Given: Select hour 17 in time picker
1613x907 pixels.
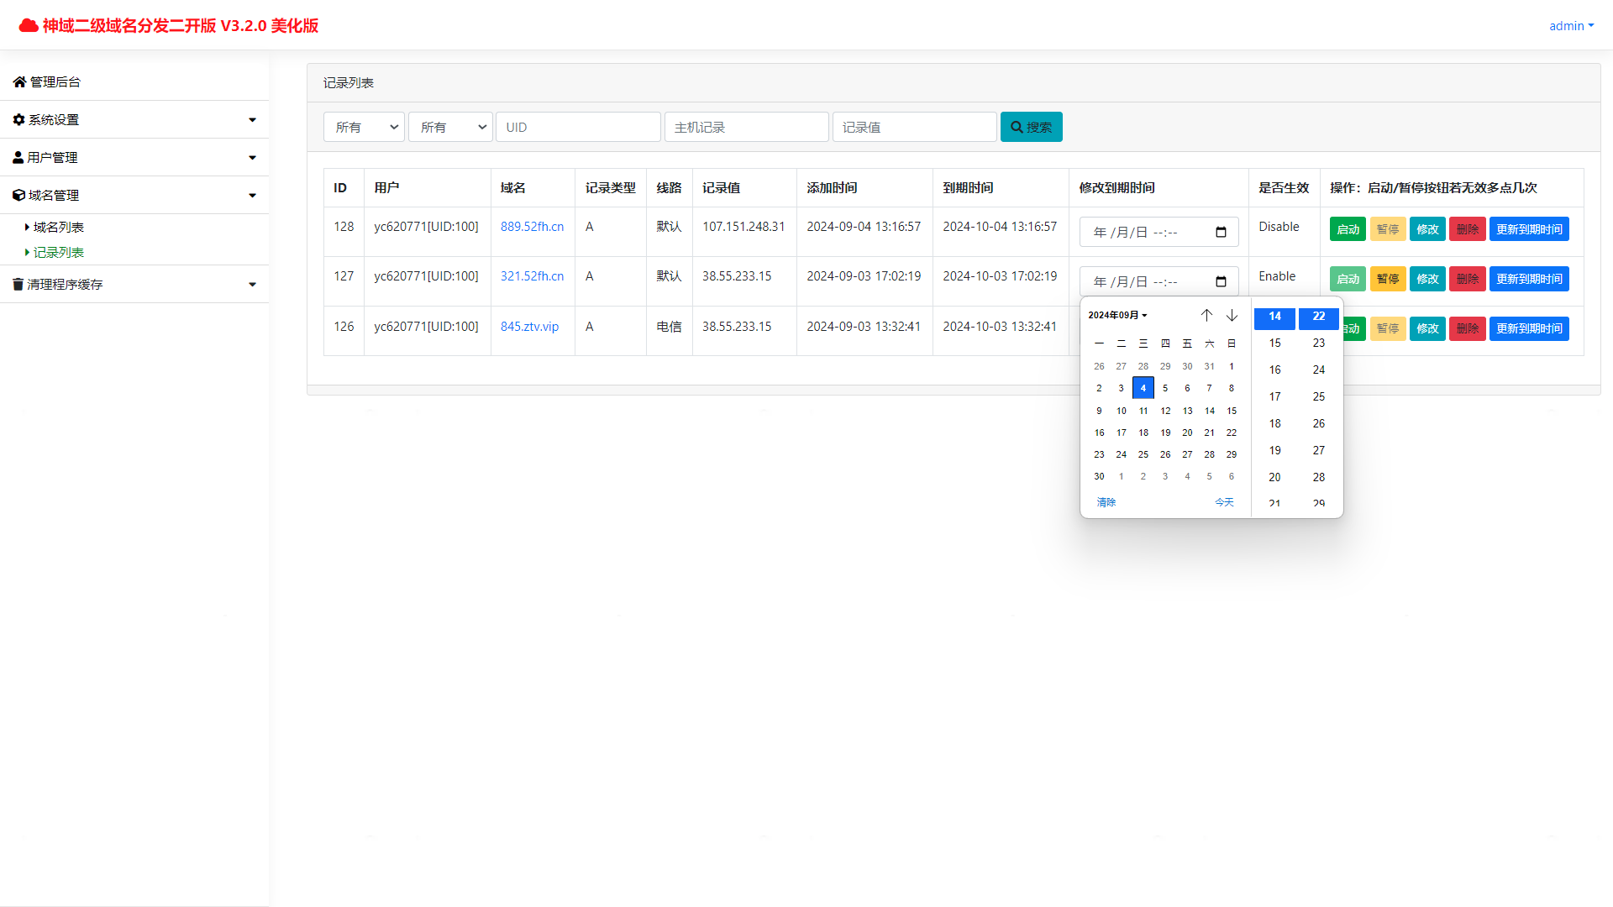Looking at the screenshot, I should pyautogui.click(x=1274, y=396).
